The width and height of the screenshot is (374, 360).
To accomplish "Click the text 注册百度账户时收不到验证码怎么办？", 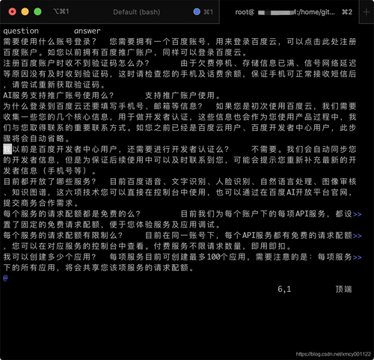I will (76, 63).
